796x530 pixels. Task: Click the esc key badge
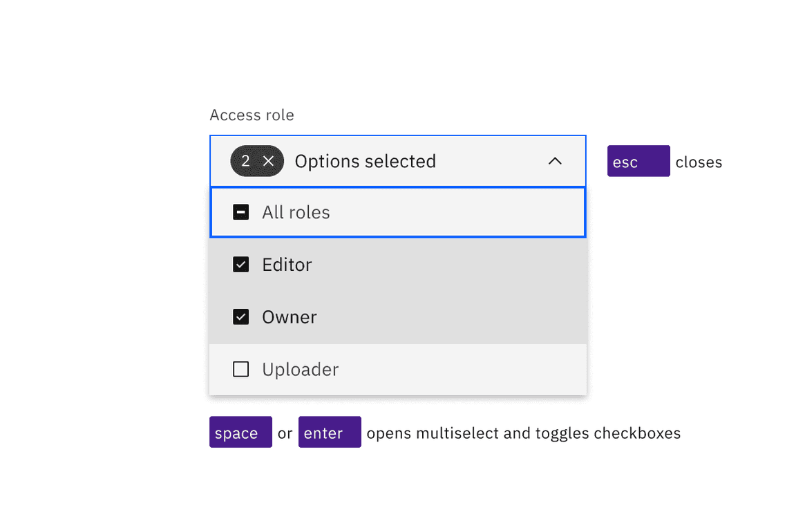pyautogui.click(x=638, y=161)
